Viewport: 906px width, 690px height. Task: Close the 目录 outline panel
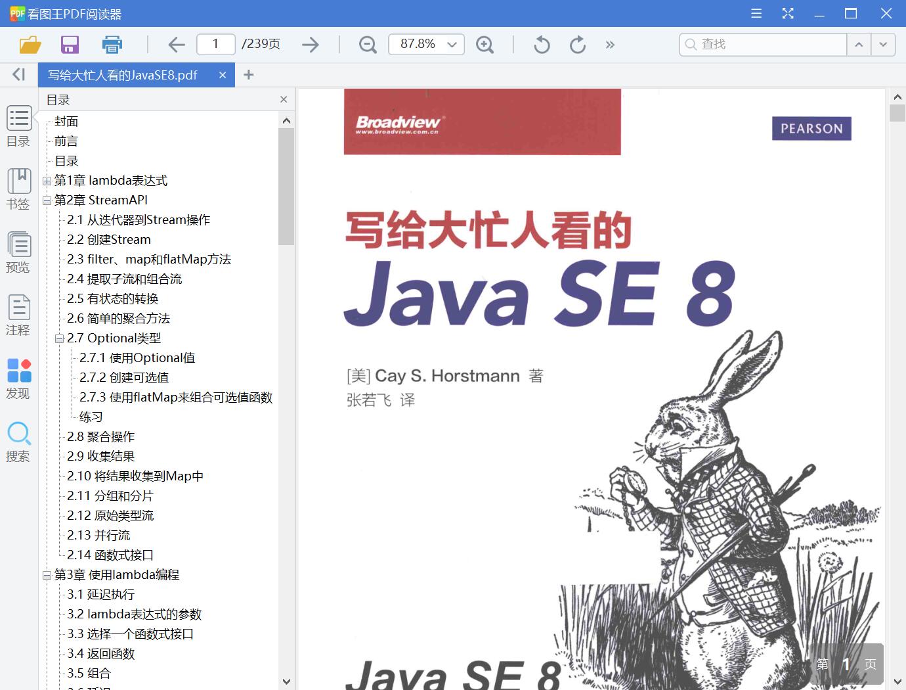pos(284,100)
